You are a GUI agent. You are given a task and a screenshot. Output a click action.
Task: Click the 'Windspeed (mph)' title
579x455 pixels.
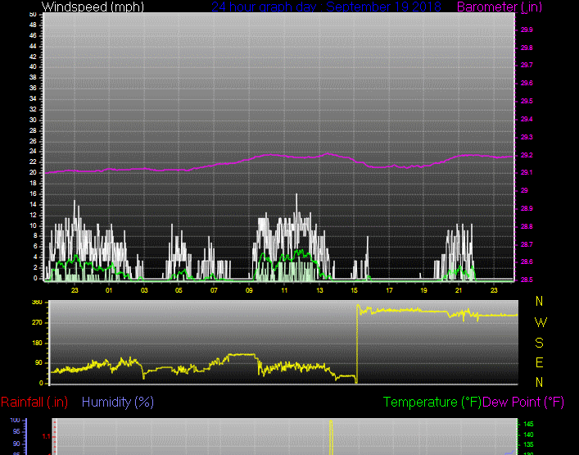(93, 7)
